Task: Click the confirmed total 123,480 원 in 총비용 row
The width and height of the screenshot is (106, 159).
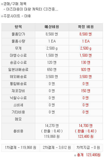Action: pyautogui.click(x=86, y=137)
